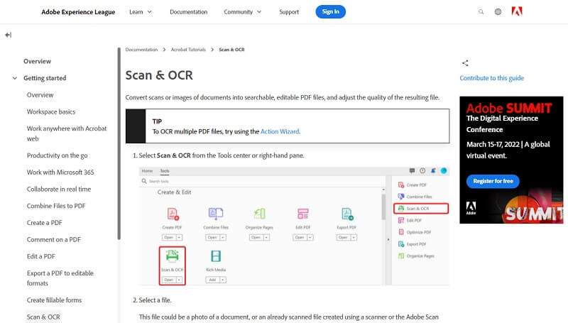The width and height of the screenshot is (568, 323).
Task: Expand the Community dropdown menu
Action: (242, 12)
